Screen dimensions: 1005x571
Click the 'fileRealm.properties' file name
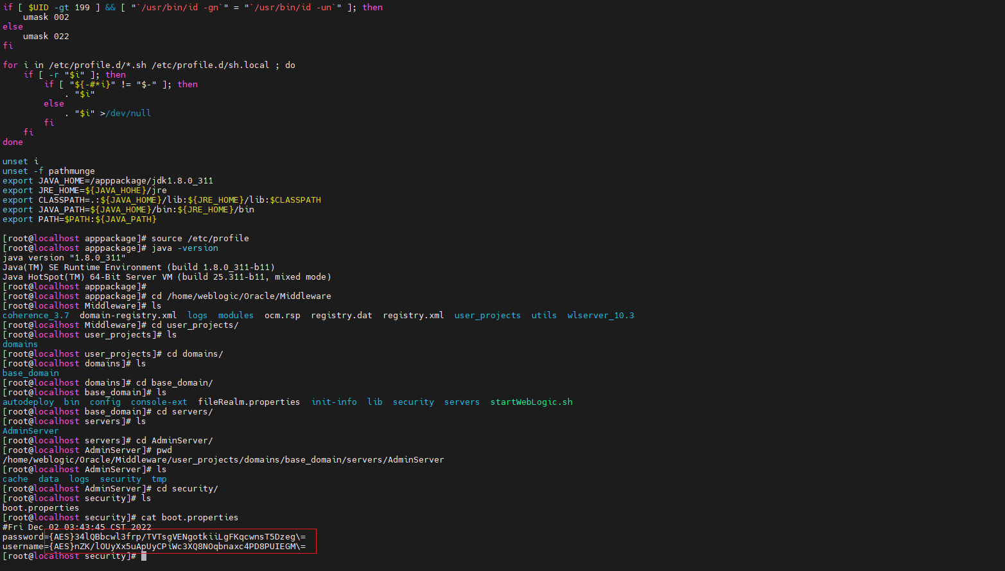point(249,402)
